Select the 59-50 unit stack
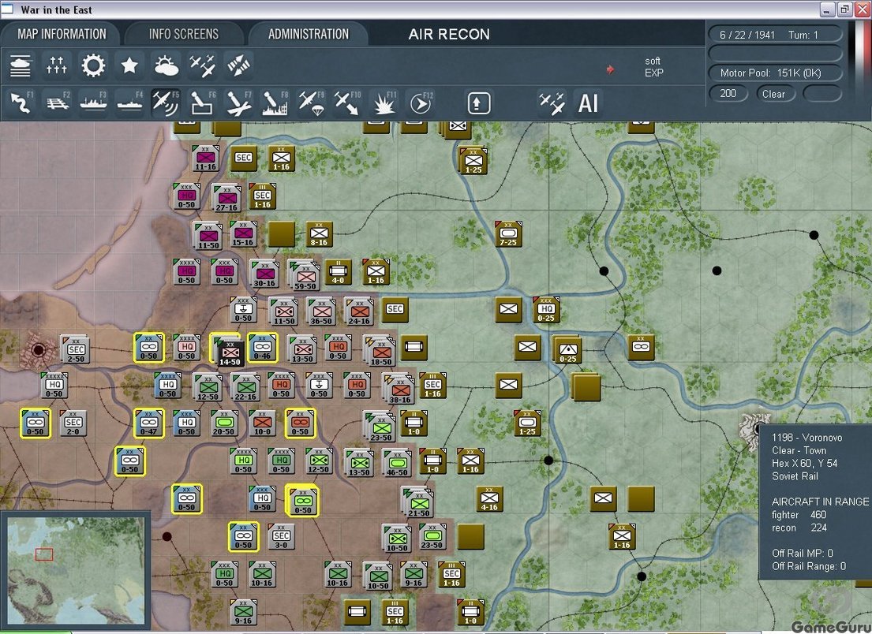Image resolution: width=872 pixels, height=634 pixels. coord(305,275)
